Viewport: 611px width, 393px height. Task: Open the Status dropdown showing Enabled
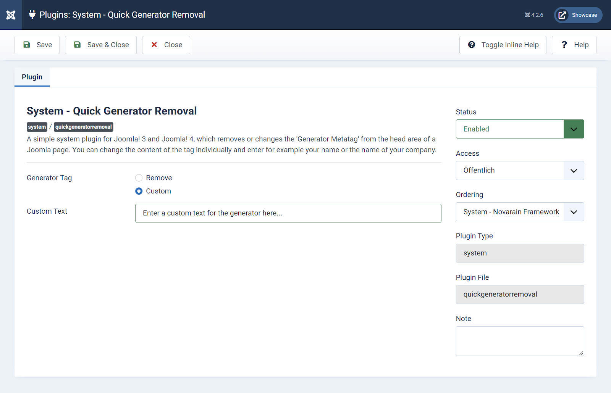pyautogui.click(x=519, y=129)
